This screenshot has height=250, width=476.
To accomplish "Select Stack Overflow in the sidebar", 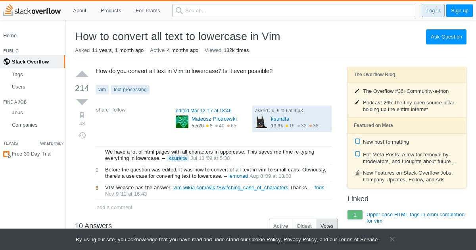I will (33, 62).
